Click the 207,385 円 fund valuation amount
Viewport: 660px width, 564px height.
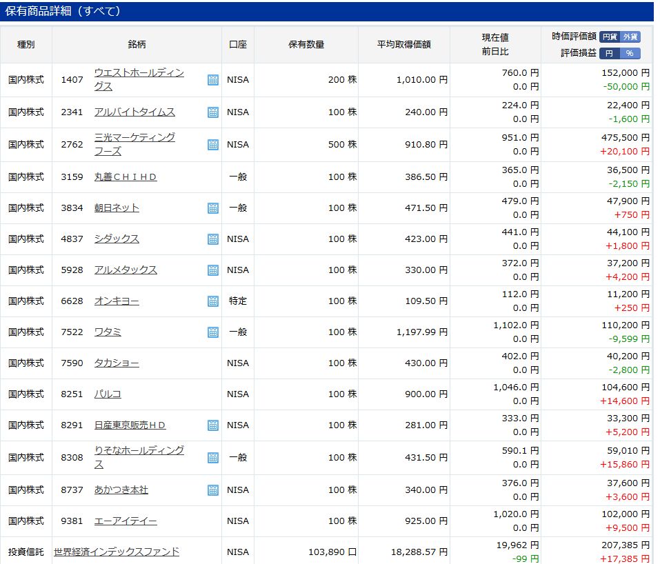pos(626,545)
